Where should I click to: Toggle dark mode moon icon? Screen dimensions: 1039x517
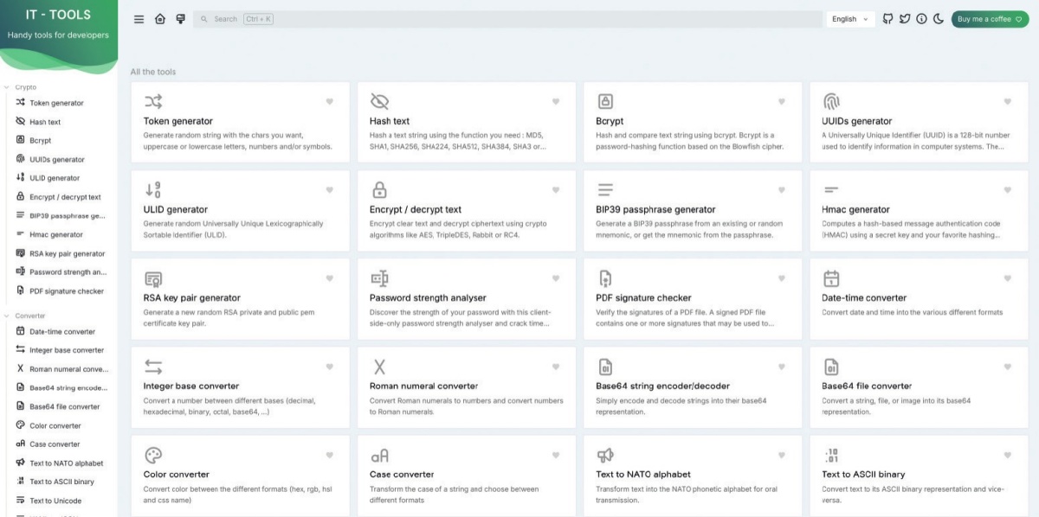(939, 19)
